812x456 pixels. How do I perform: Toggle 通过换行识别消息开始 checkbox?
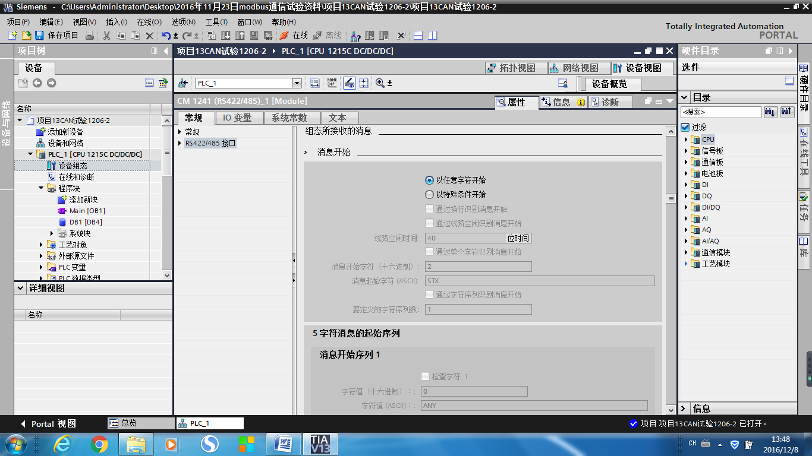(x=430, y=209)
